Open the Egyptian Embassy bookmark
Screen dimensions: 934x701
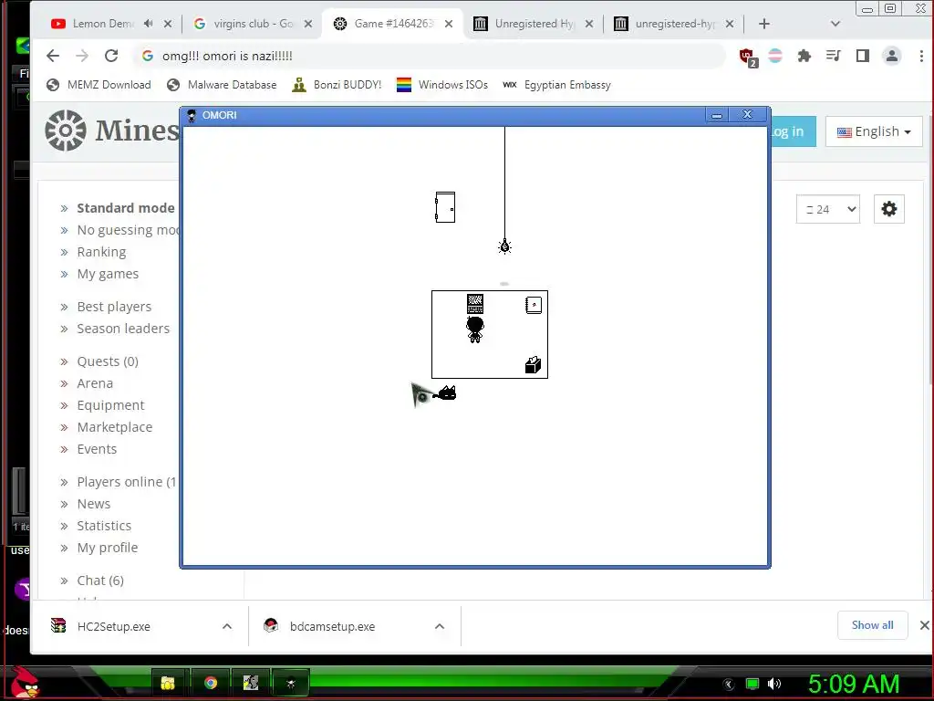557,85
